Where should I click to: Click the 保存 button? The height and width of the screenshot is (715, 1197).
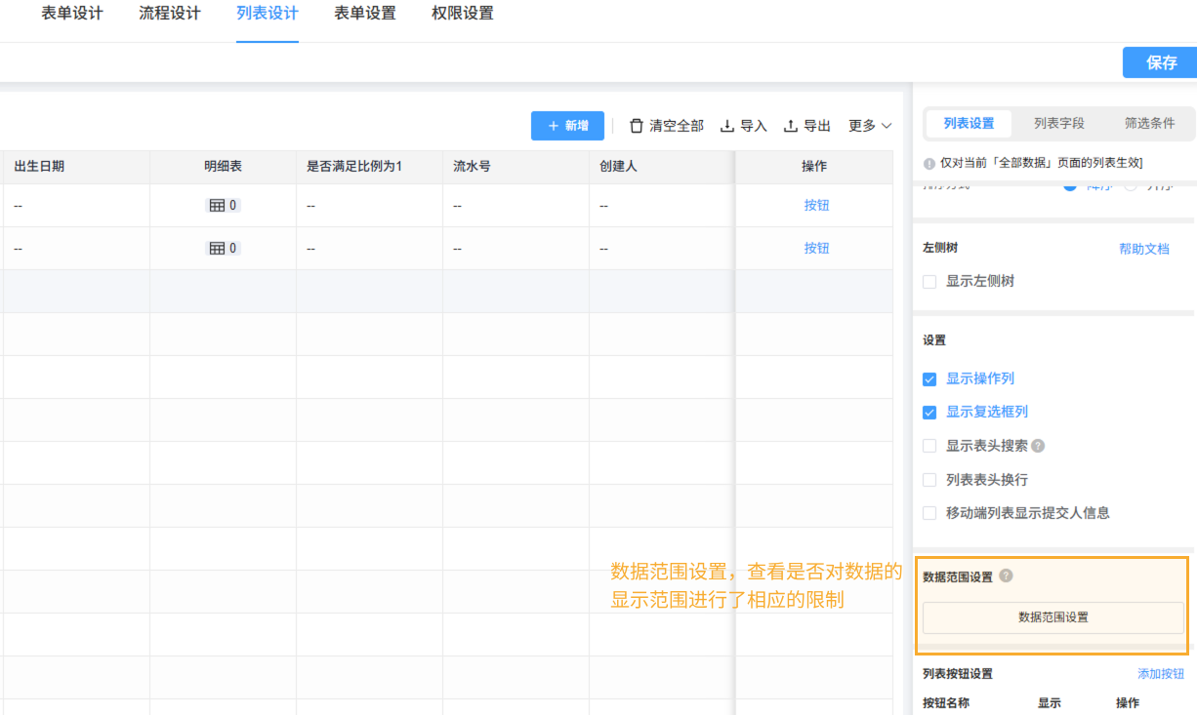1160,62
